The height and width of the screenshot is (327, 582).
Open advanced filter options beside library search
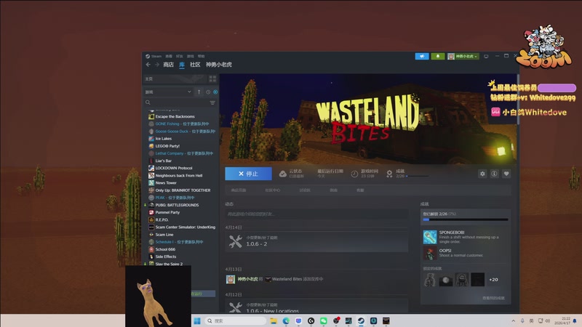212,102
